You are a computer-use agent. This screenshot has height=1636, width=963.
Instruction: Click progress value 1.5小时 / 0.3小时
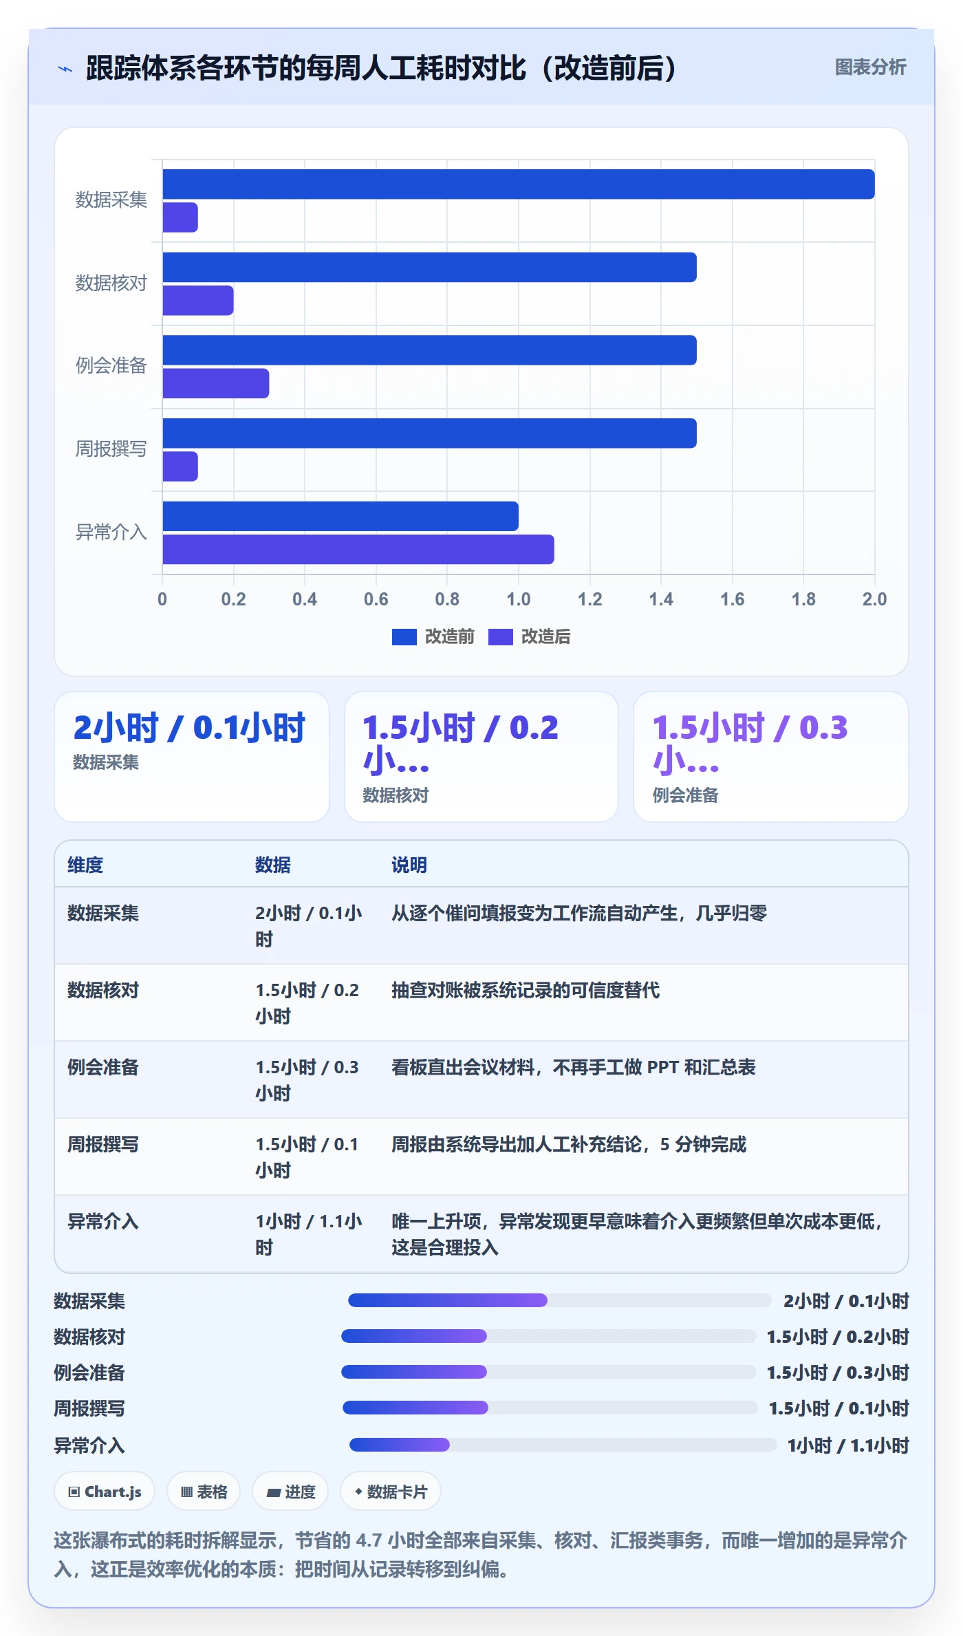tap(838, 1373)
